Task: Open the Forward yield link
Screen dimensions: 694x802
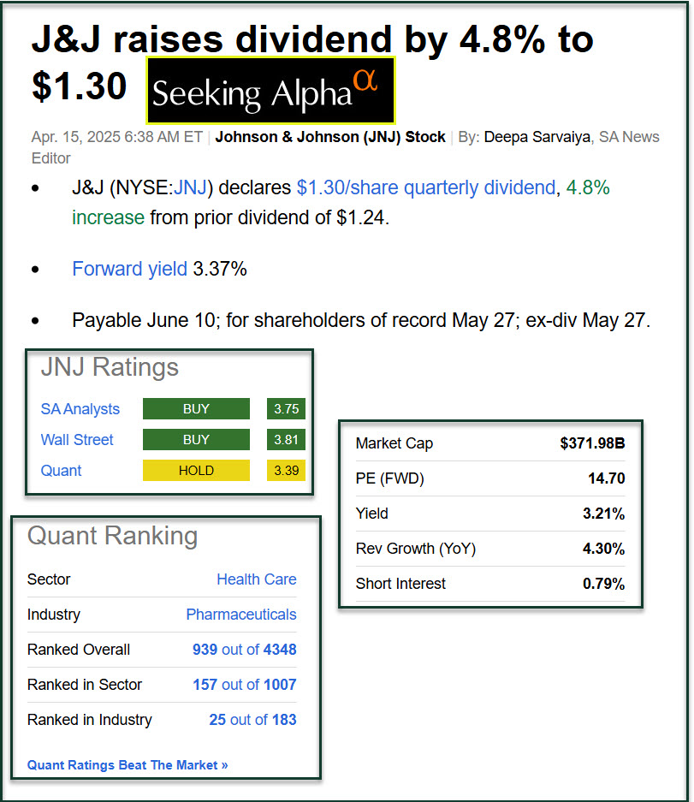Action: (129, 269)
